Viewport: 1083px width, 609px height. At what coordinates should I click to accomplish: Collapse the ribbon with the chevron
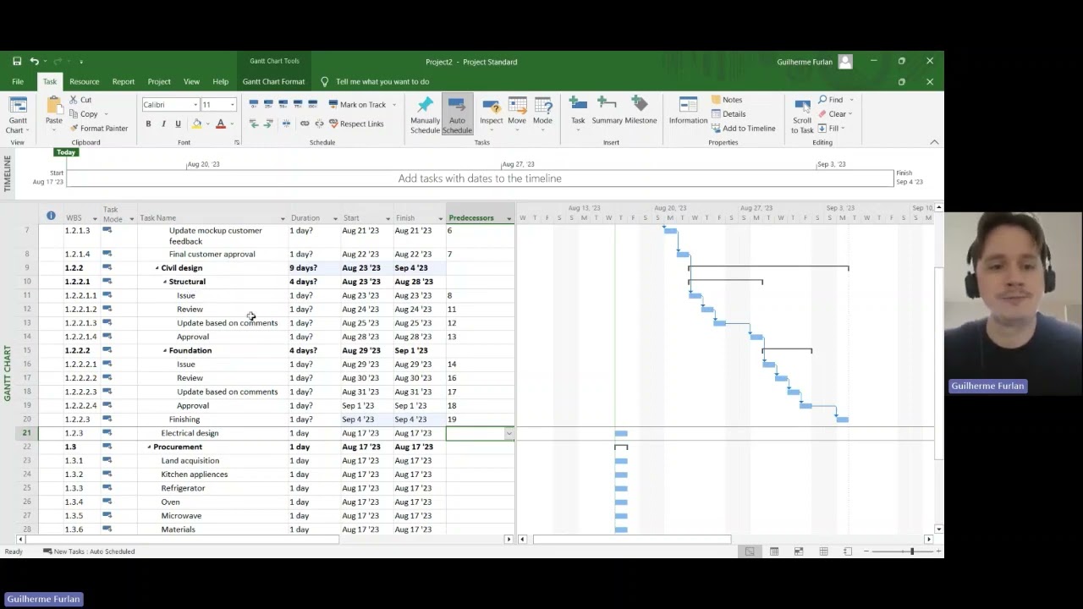934,142
